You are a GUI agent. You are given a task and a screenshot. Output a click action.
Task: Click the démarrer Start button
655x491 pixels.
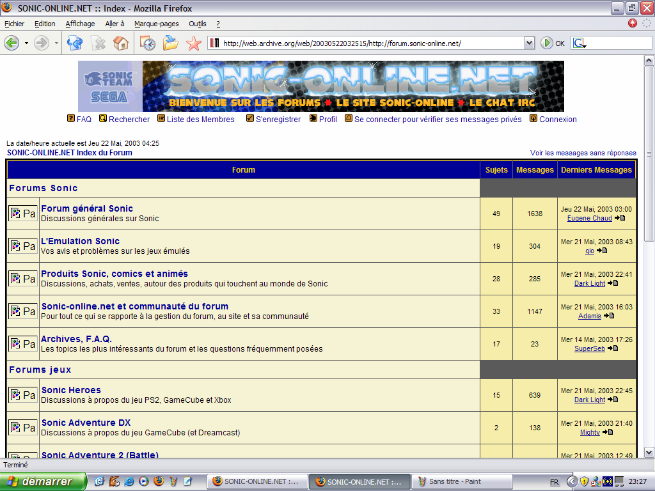pyautogui.click(x=43, y=481)
